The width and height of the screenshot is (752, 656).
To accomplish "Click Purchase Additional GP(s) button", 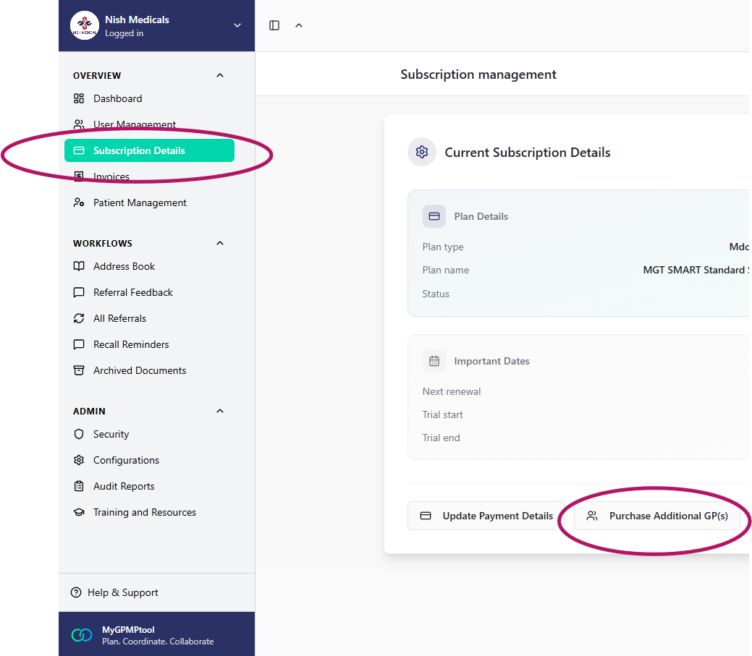I will coord(656,516).
